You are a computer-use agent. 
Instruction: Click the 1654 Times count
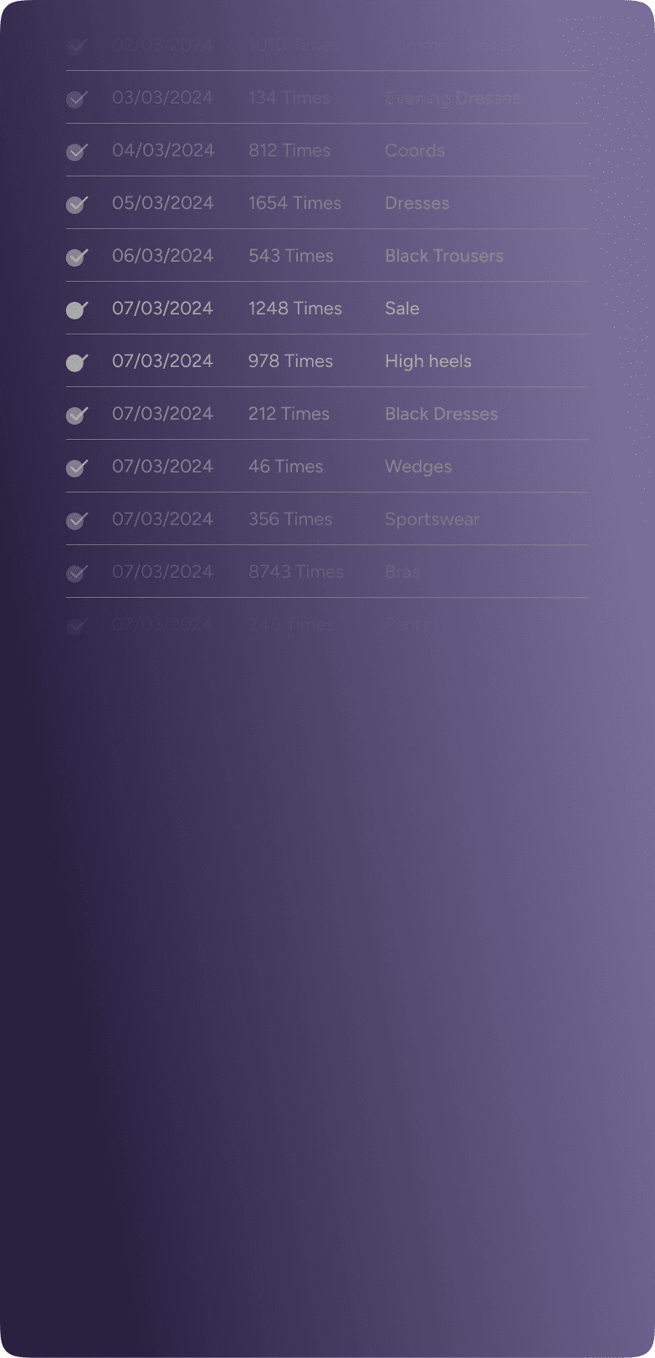tap(294, 203)
